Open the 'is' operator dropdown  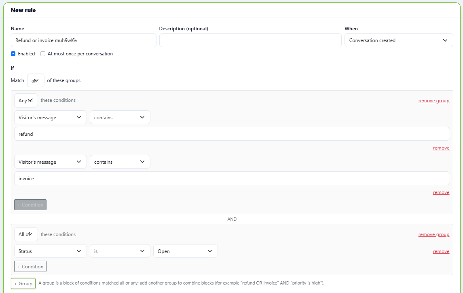point(120,251)
